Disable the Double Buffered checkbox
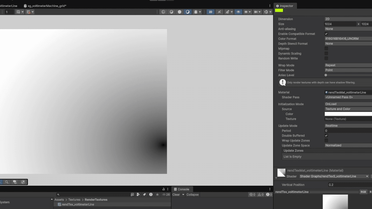Viewport: 372px width, 209px height. (326, 136)
